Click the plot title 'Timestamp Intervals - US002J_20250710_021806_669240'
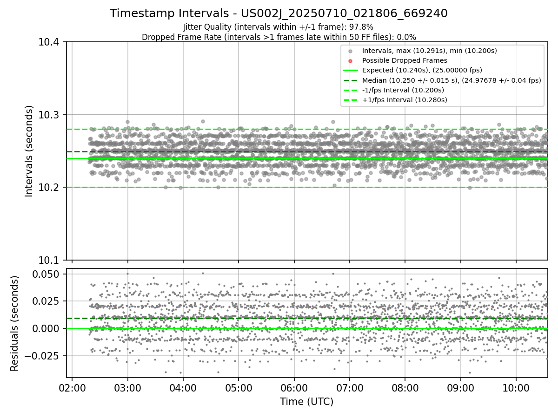Viewport: 558px width, 418px height. tap(279, 14)
